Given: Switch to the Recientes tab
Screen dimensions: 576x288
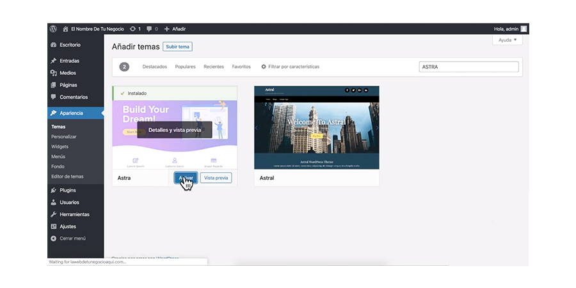Looking at the screenshot, I should [214, 67].
